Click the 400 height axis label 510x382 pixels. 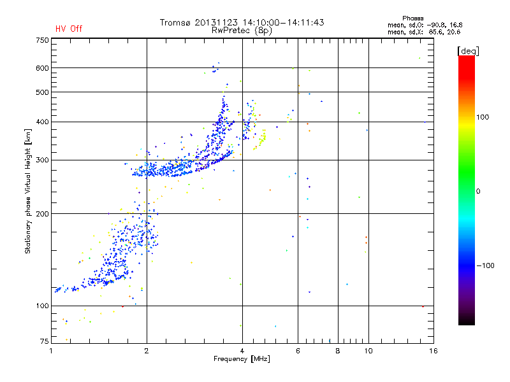(42, 122)
